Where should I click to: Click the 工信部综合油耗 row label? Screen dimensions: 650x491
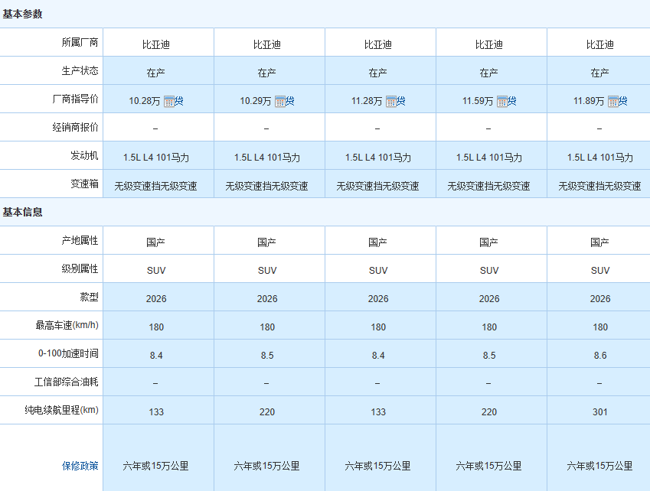click(x=67, y=382)
